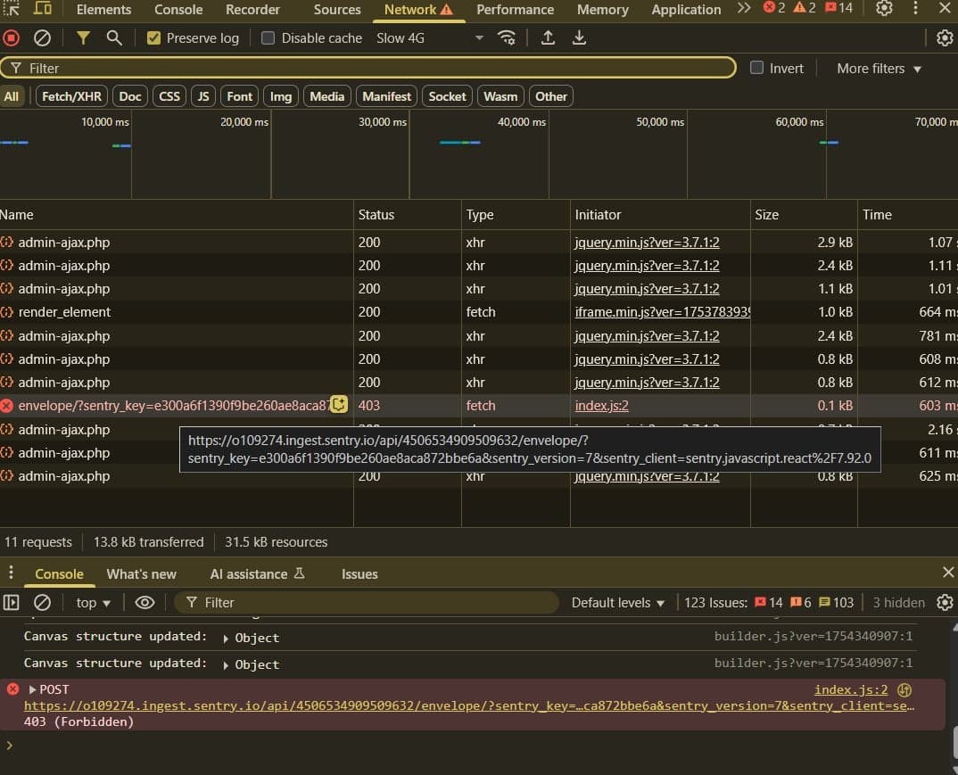Screen dimensions: 958x775
Task: Click the errors count badge showing 2
Action: (774, 8)
